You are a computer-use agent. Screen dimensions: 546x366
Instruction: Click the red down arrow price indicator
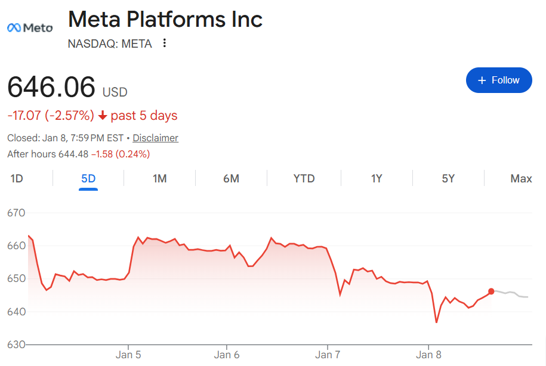103,116
